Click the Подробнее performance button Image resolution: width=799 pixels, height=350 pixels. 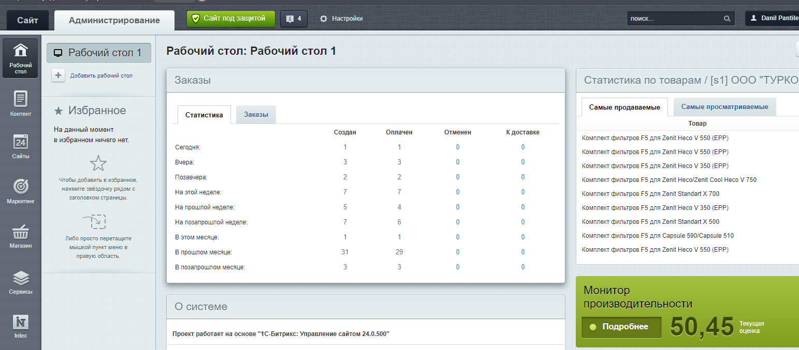(621, 327)
